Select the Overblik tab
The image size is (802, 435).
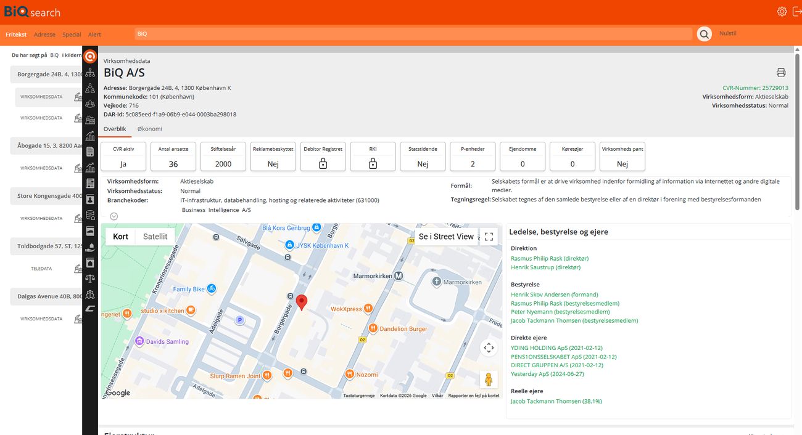tap(115, 129)
